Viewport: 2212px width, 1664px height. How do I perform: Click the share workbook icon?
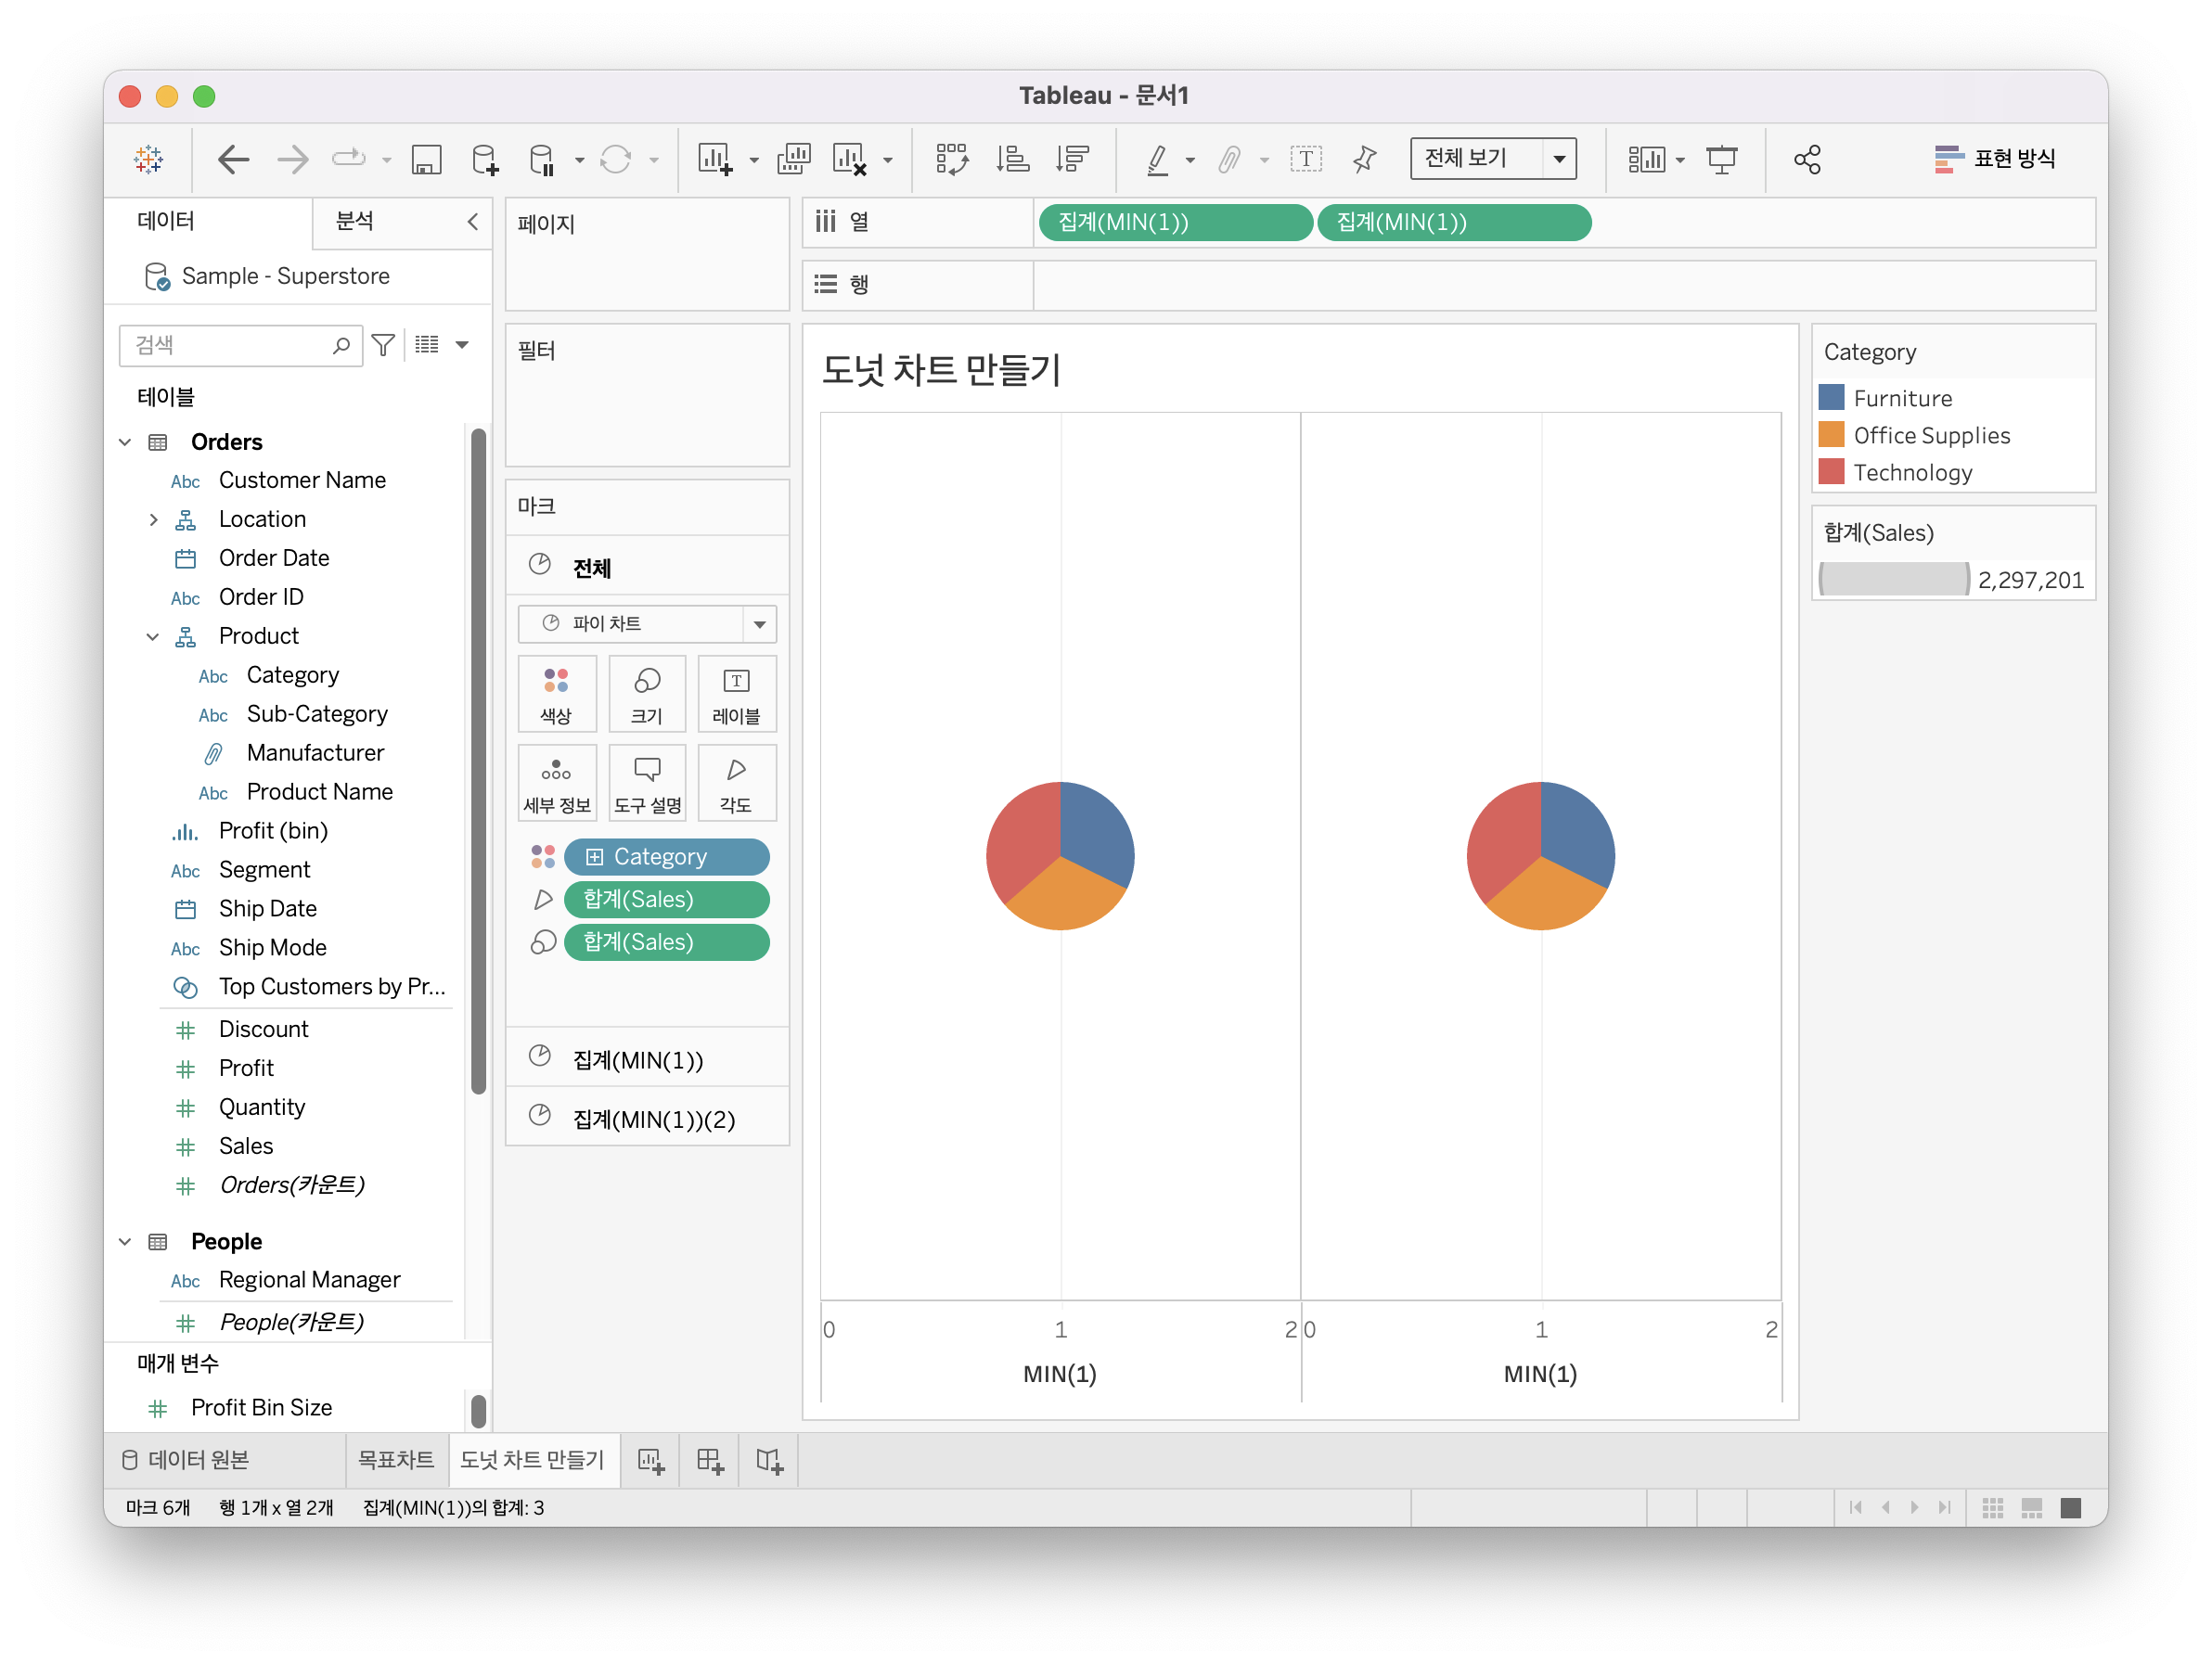coord(1807,159)
